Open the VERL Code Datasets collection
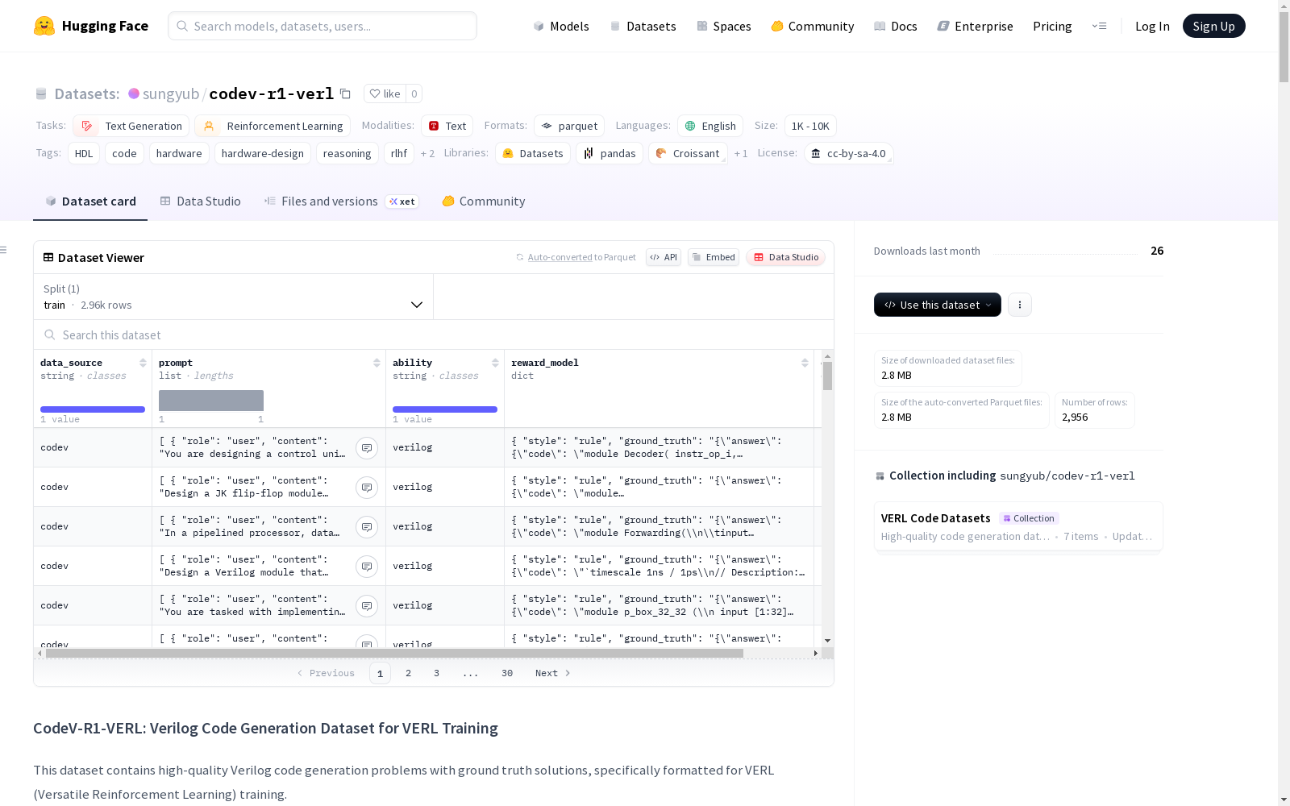This screenshot has height=806, width=1290. tap(1018, 526)
